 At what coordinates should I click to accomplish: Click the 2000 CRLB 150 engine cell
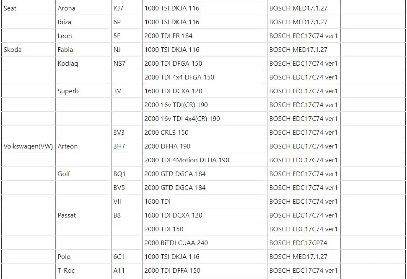[x=205, y=132]
